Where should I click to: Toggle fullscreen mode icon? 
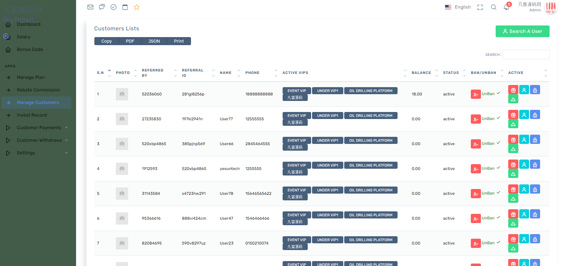pyautogui.click(x=480, y=7)
